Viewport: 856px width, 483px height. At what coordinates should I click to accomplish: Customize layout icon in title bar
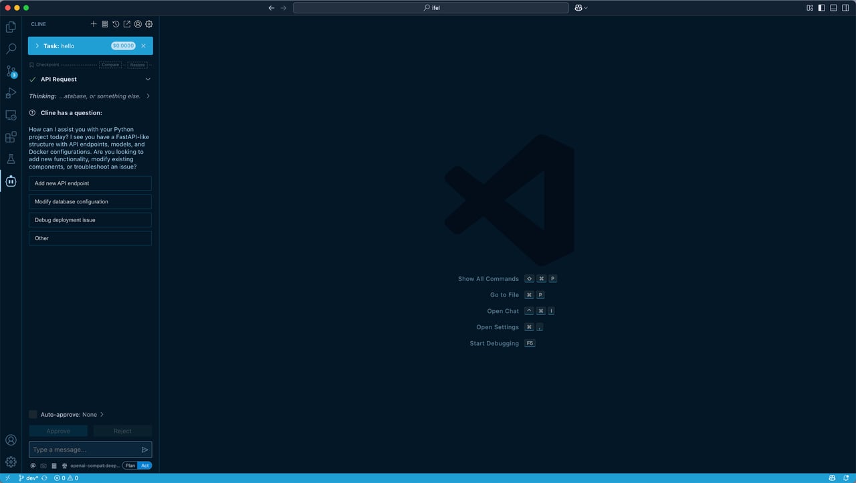pos(810,8)
